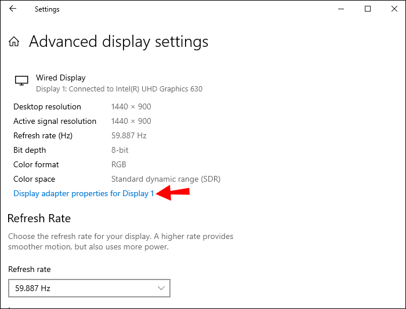Click the back arrow in the title bar
Viewport: 406px width, 309px height.
point(13,9)
